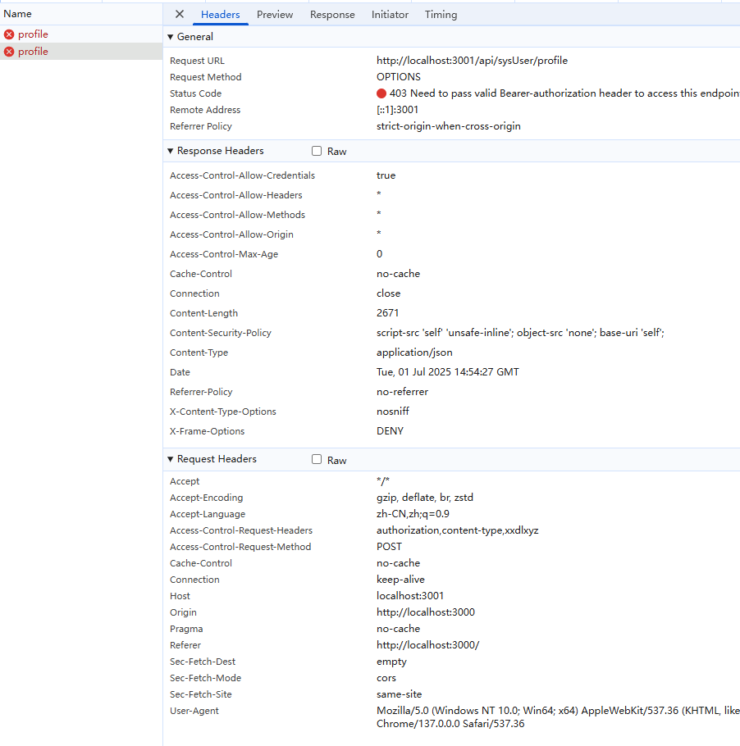Image resolution: width=740 pixels, height=746 pixels.
Task: Collapse the General section
Action: pos(170,37)
